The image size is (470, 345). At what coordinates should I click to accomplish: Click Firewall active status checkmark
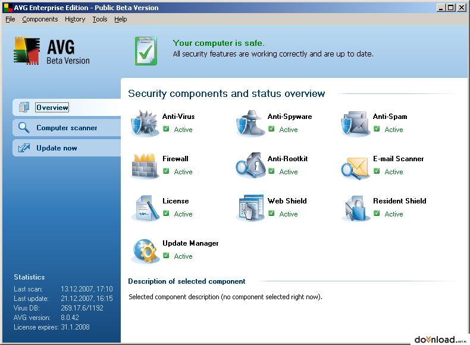coord(166,171)
